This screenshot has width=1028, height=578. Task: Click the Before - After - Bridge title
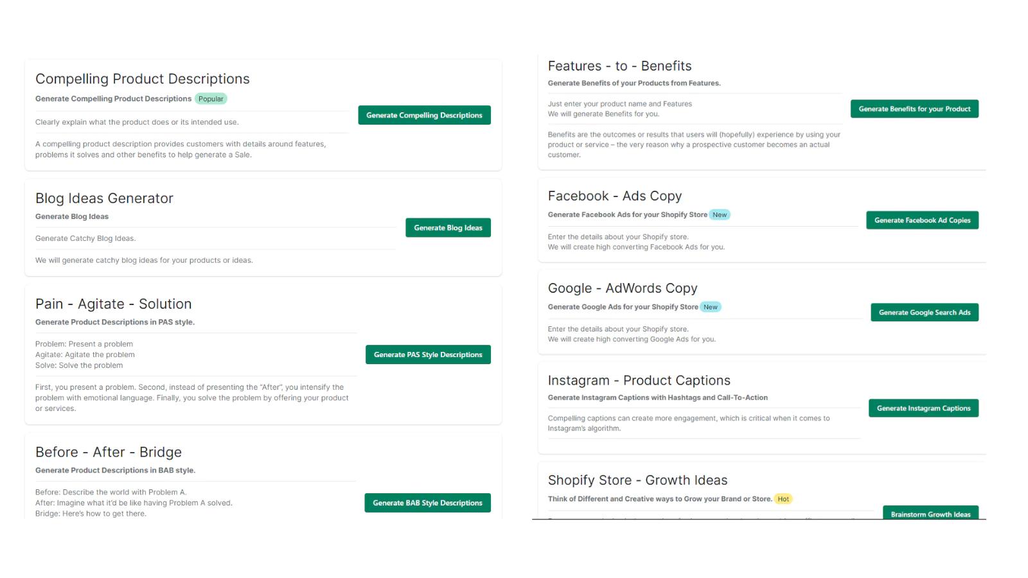[x=108, y=452]
